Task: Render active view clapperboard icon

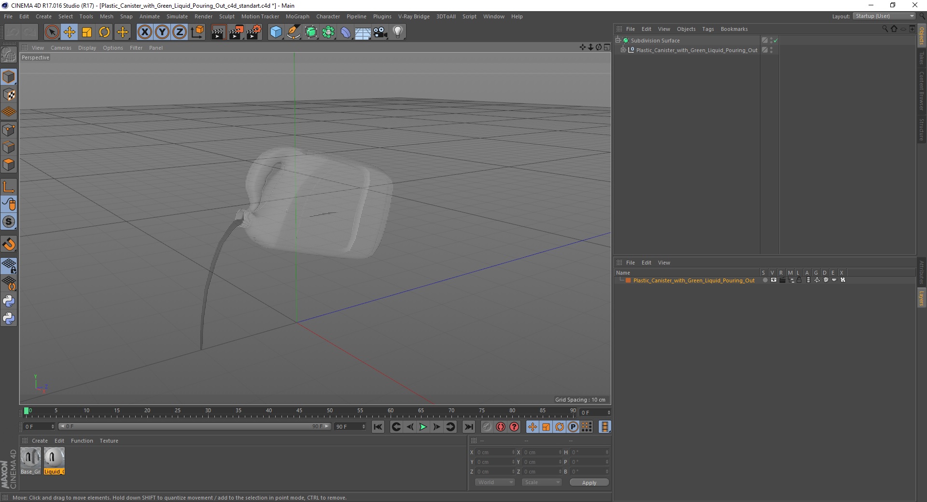Action: [x=218, y=32]
